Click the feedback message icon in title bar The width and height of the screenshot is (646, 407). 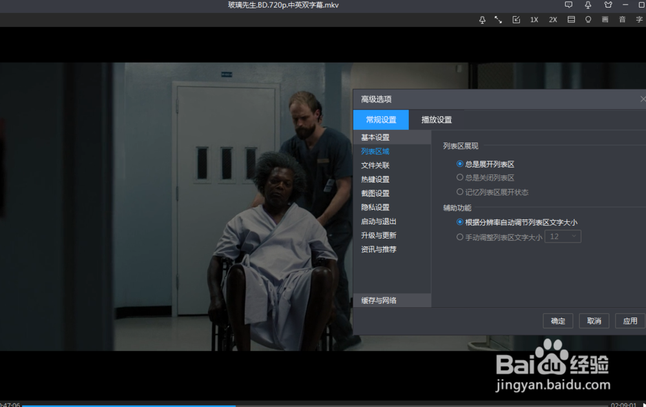click(568, 5)
